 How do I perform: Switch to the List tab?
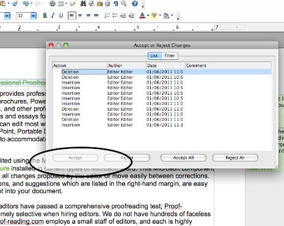click(x=154, y=56)
